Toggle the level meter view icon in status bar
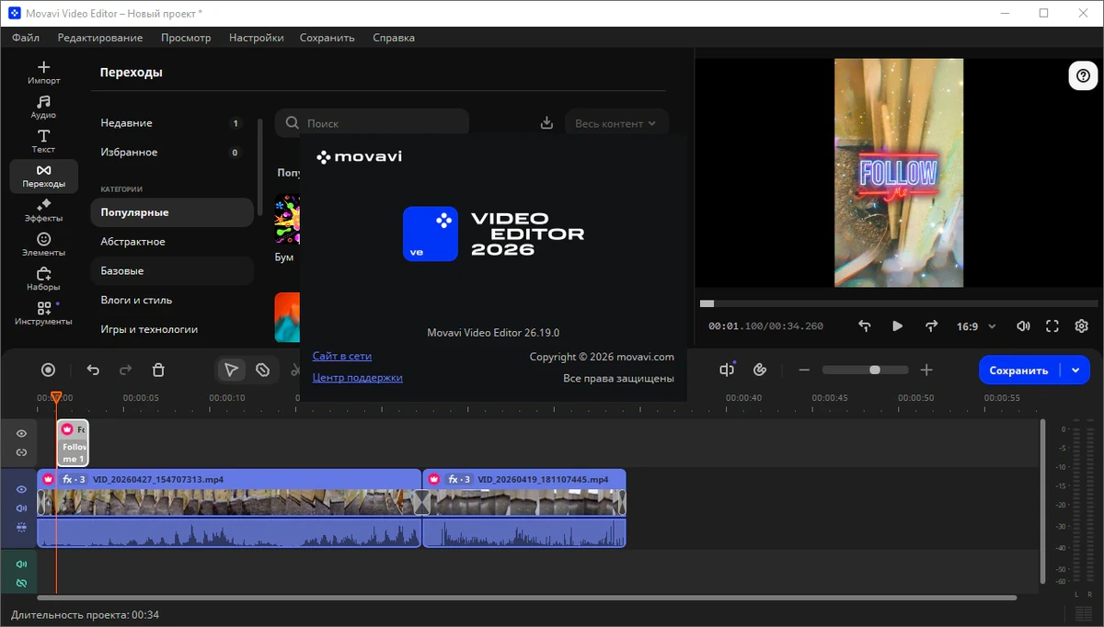1104x627 pixels. [x=1084, y=614]
